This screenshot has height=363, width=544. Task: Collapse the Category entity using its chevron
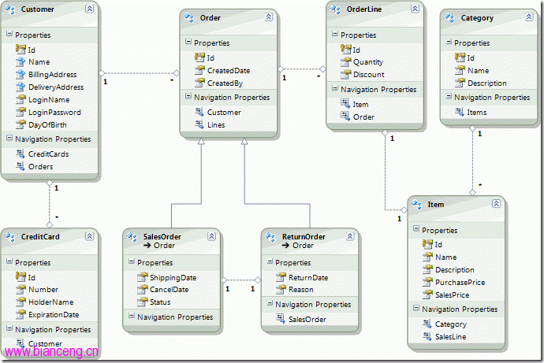(x=529, y=17)
